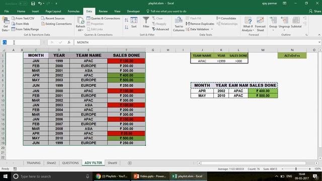This screenshot has width=322, height=181.
Task: Open the File menu
Action: coord(7,11)
